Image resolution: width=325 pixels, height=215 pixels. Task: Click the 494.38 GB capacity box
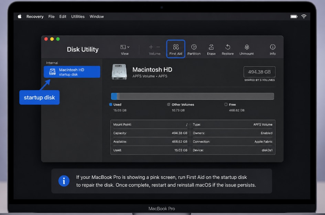[259, 72]
